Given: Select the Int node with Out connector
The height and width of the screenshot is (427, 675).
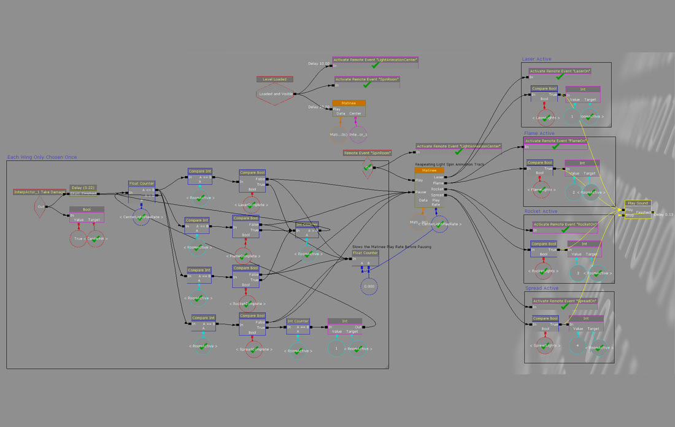Looking at the screenshot, I should 345,326.
